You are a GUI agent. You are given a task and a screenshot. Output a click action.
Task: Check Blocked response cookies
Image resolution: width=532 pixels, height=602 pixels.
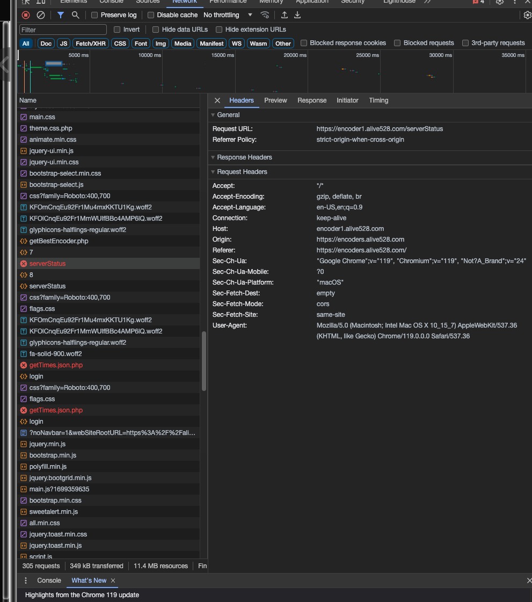pyautogui.click(x=304, y=43)
